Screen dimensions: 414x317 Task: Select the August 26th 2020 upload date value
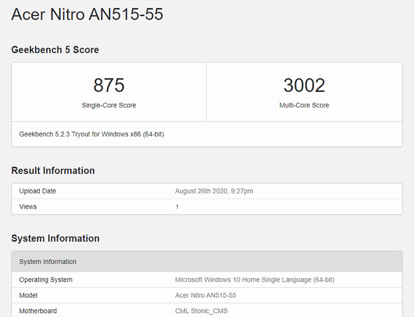click(214, 191)
